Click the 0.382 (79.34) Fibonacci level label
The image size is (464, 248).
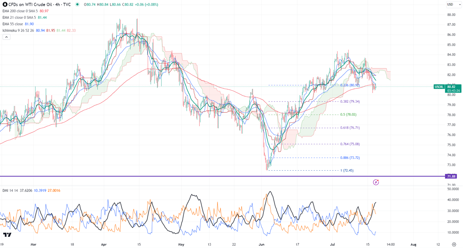tap(350, 102)
